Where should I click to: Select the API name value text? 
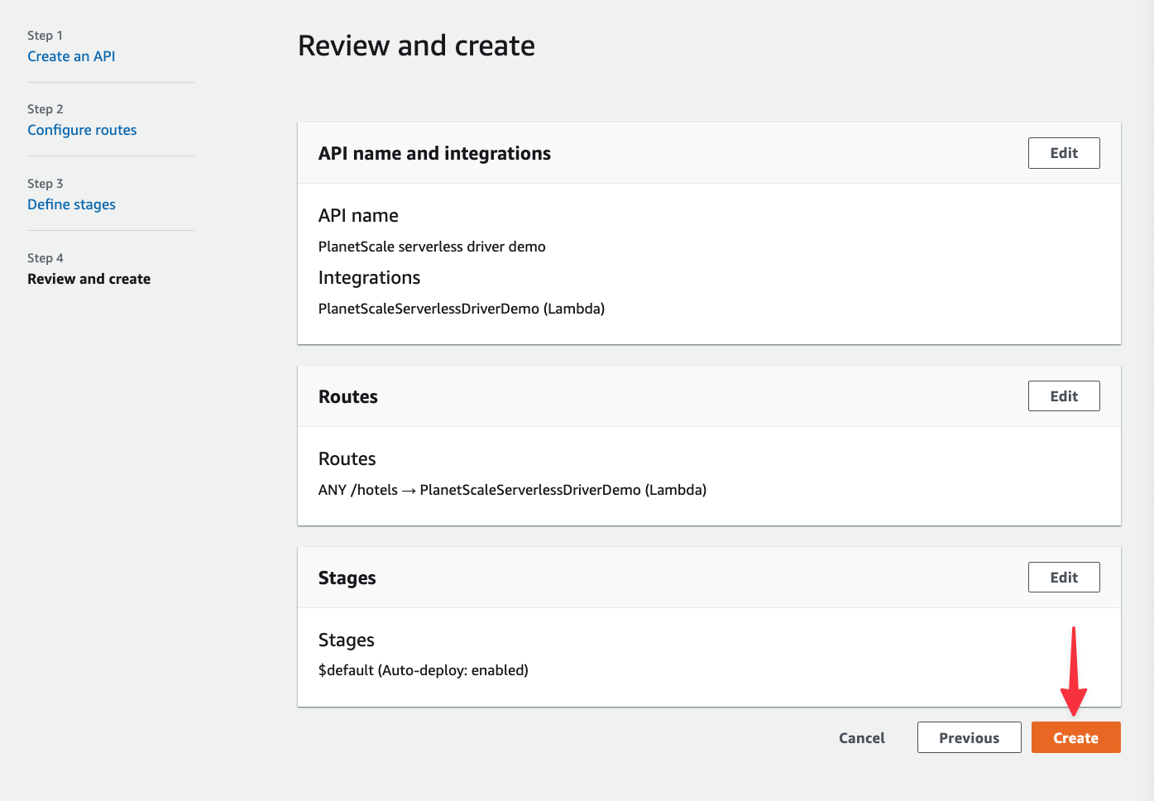[432, 247]
